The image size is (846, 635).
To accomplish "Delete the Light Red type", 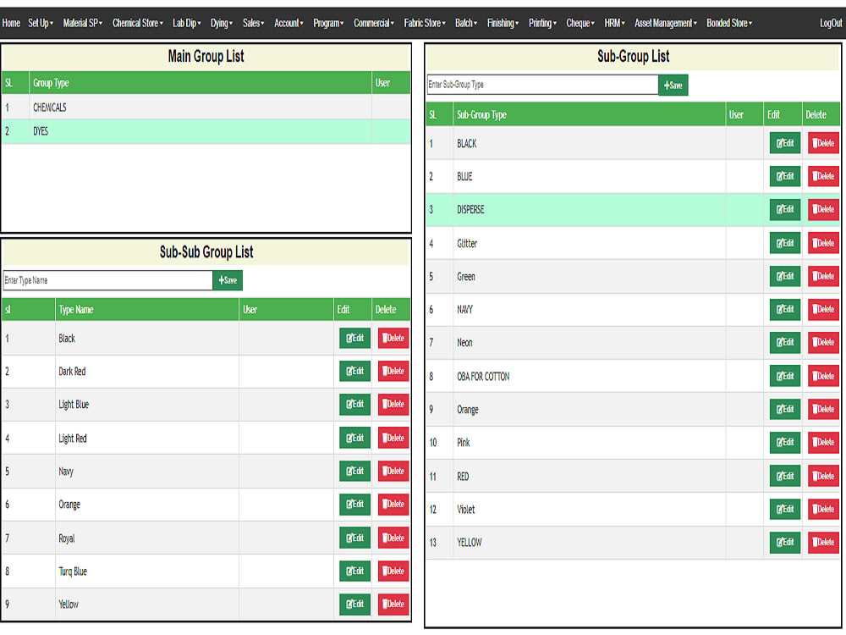I will (x=393, y=438).
